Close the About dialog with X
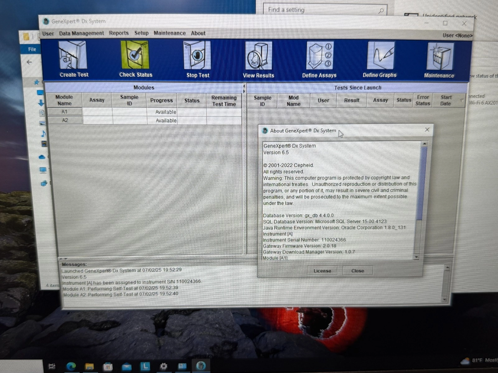Screen dimensions: 498x373 (x=427, y=130)
